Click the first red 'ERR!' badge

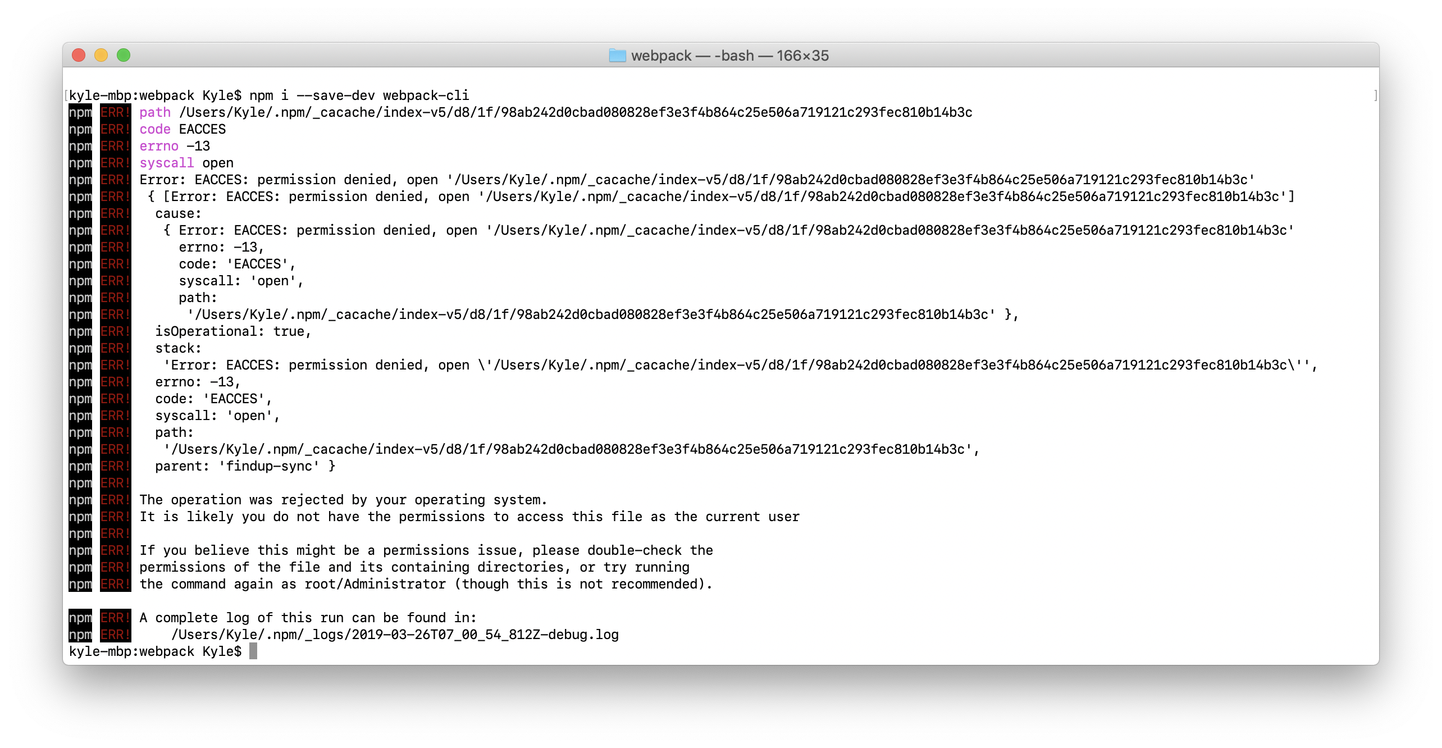click(x=116, y=112)
